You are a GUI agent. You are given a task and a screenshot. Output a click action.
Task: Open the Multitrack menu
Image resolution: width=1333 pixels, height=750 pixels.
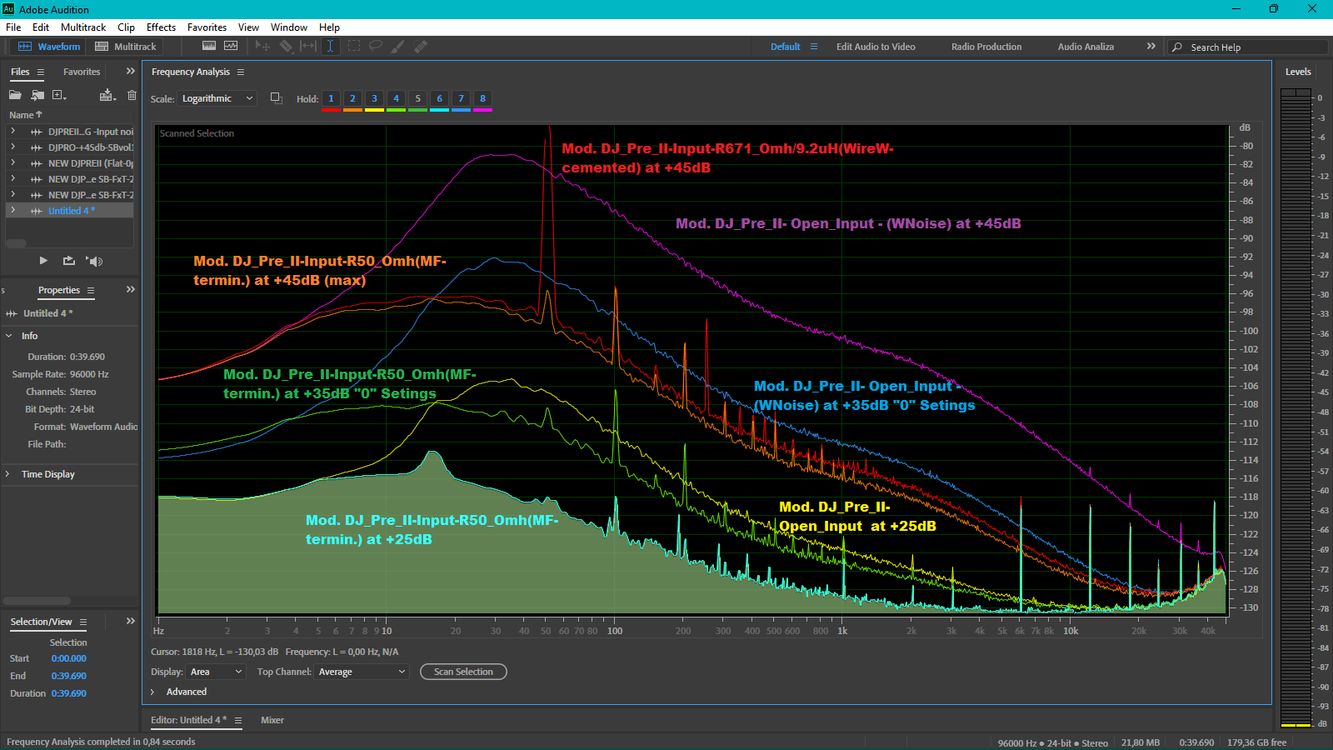[83, 27]
